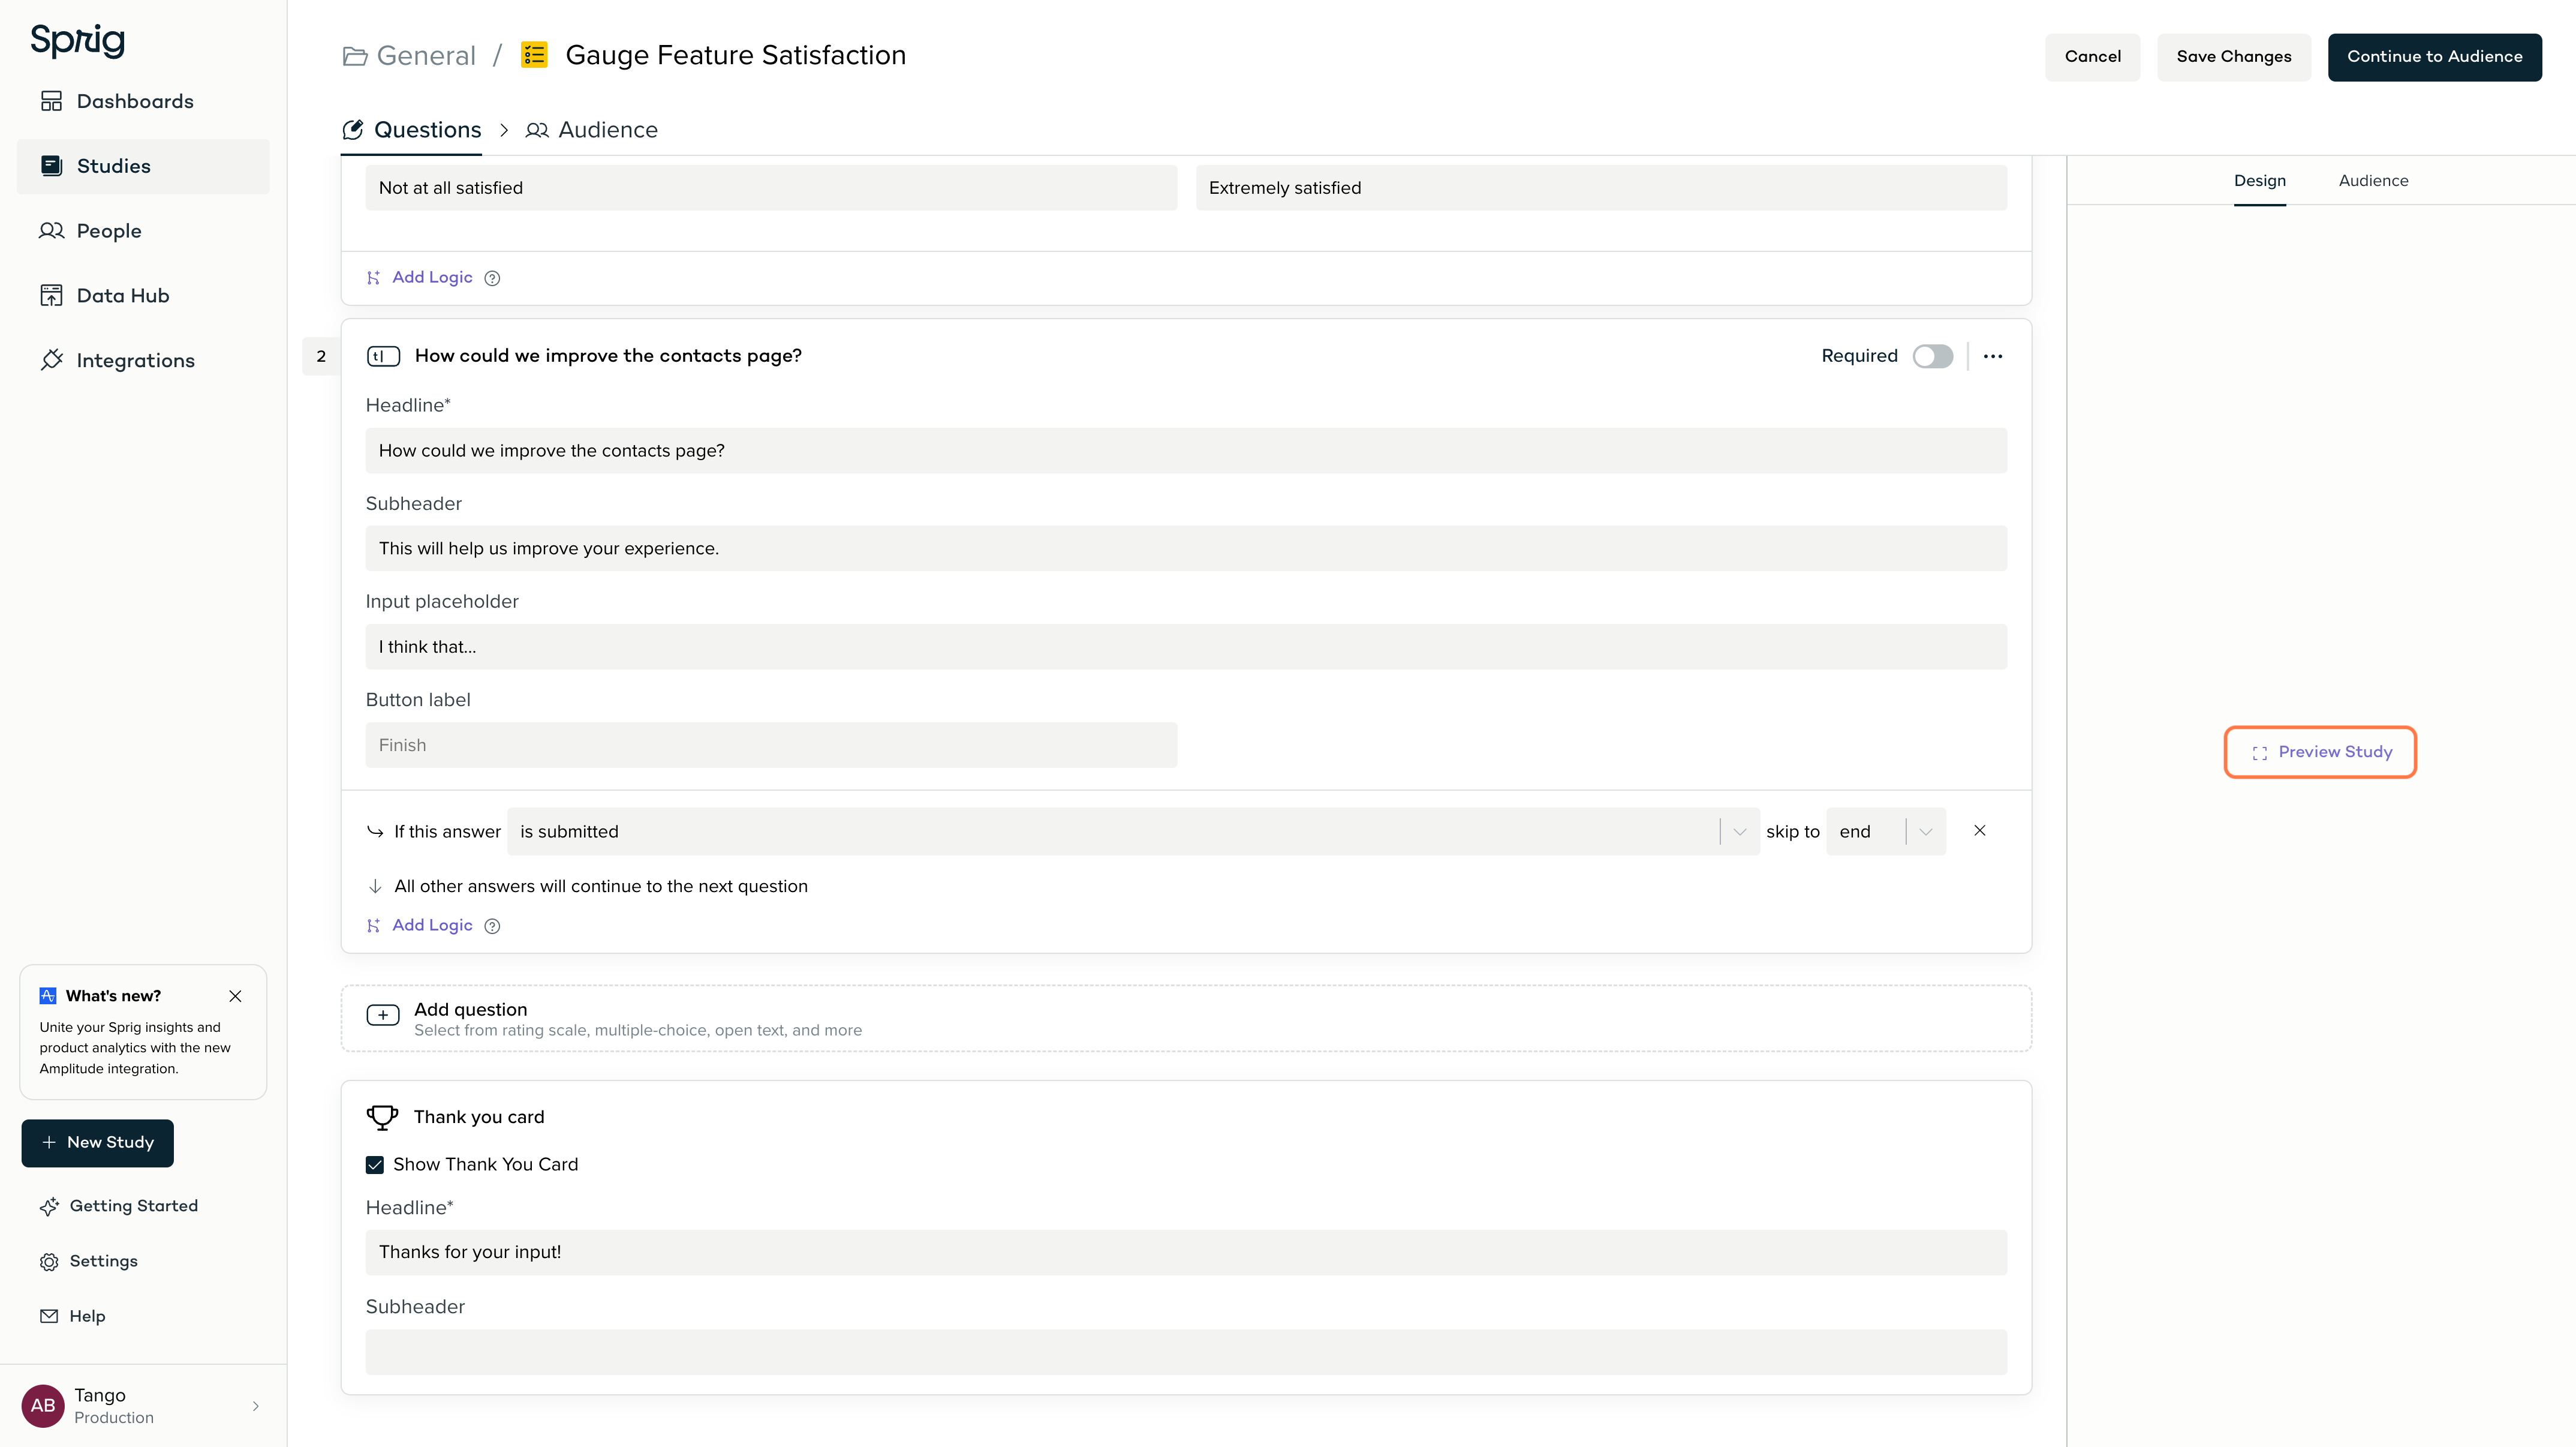Click Add question
Screen dimensions: 2576x1447
pos(1185,1019)
